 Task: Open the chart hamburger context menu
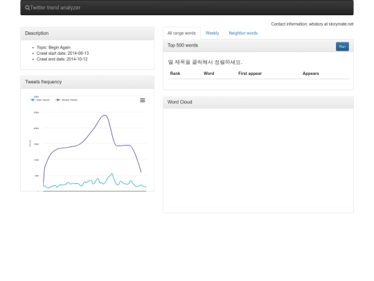(143, 100)
